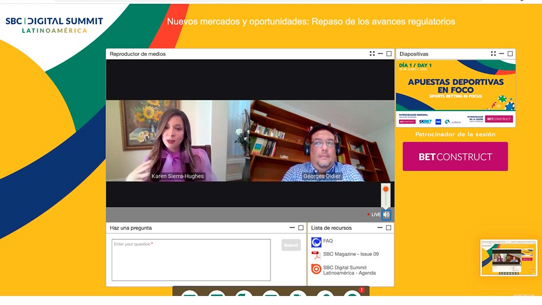Open the BetConstruct sponsor banner

(x=455, y=157)
